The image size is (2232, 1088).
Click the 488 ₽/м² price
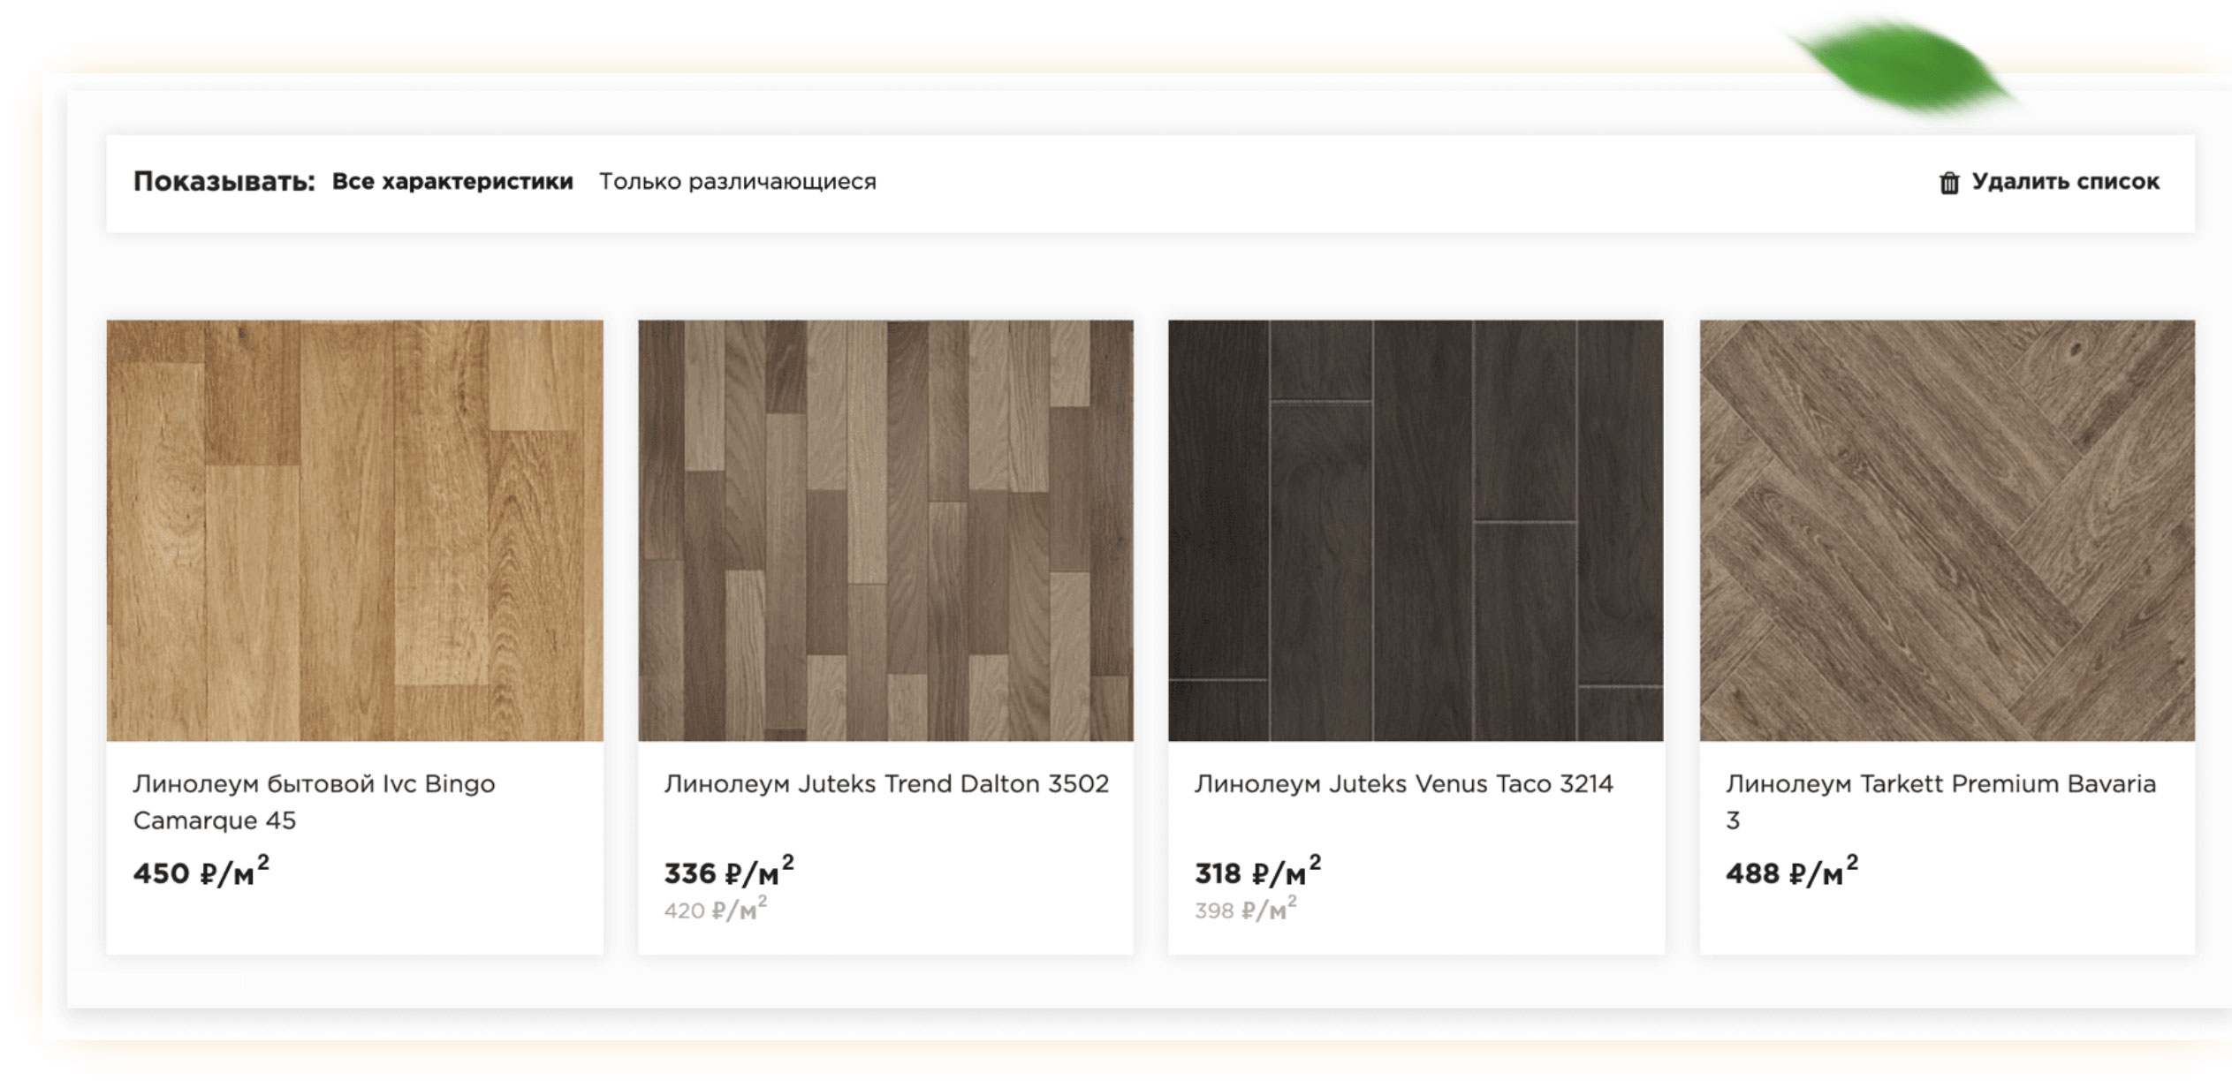pyautogui.click(x=1791, y=873)
